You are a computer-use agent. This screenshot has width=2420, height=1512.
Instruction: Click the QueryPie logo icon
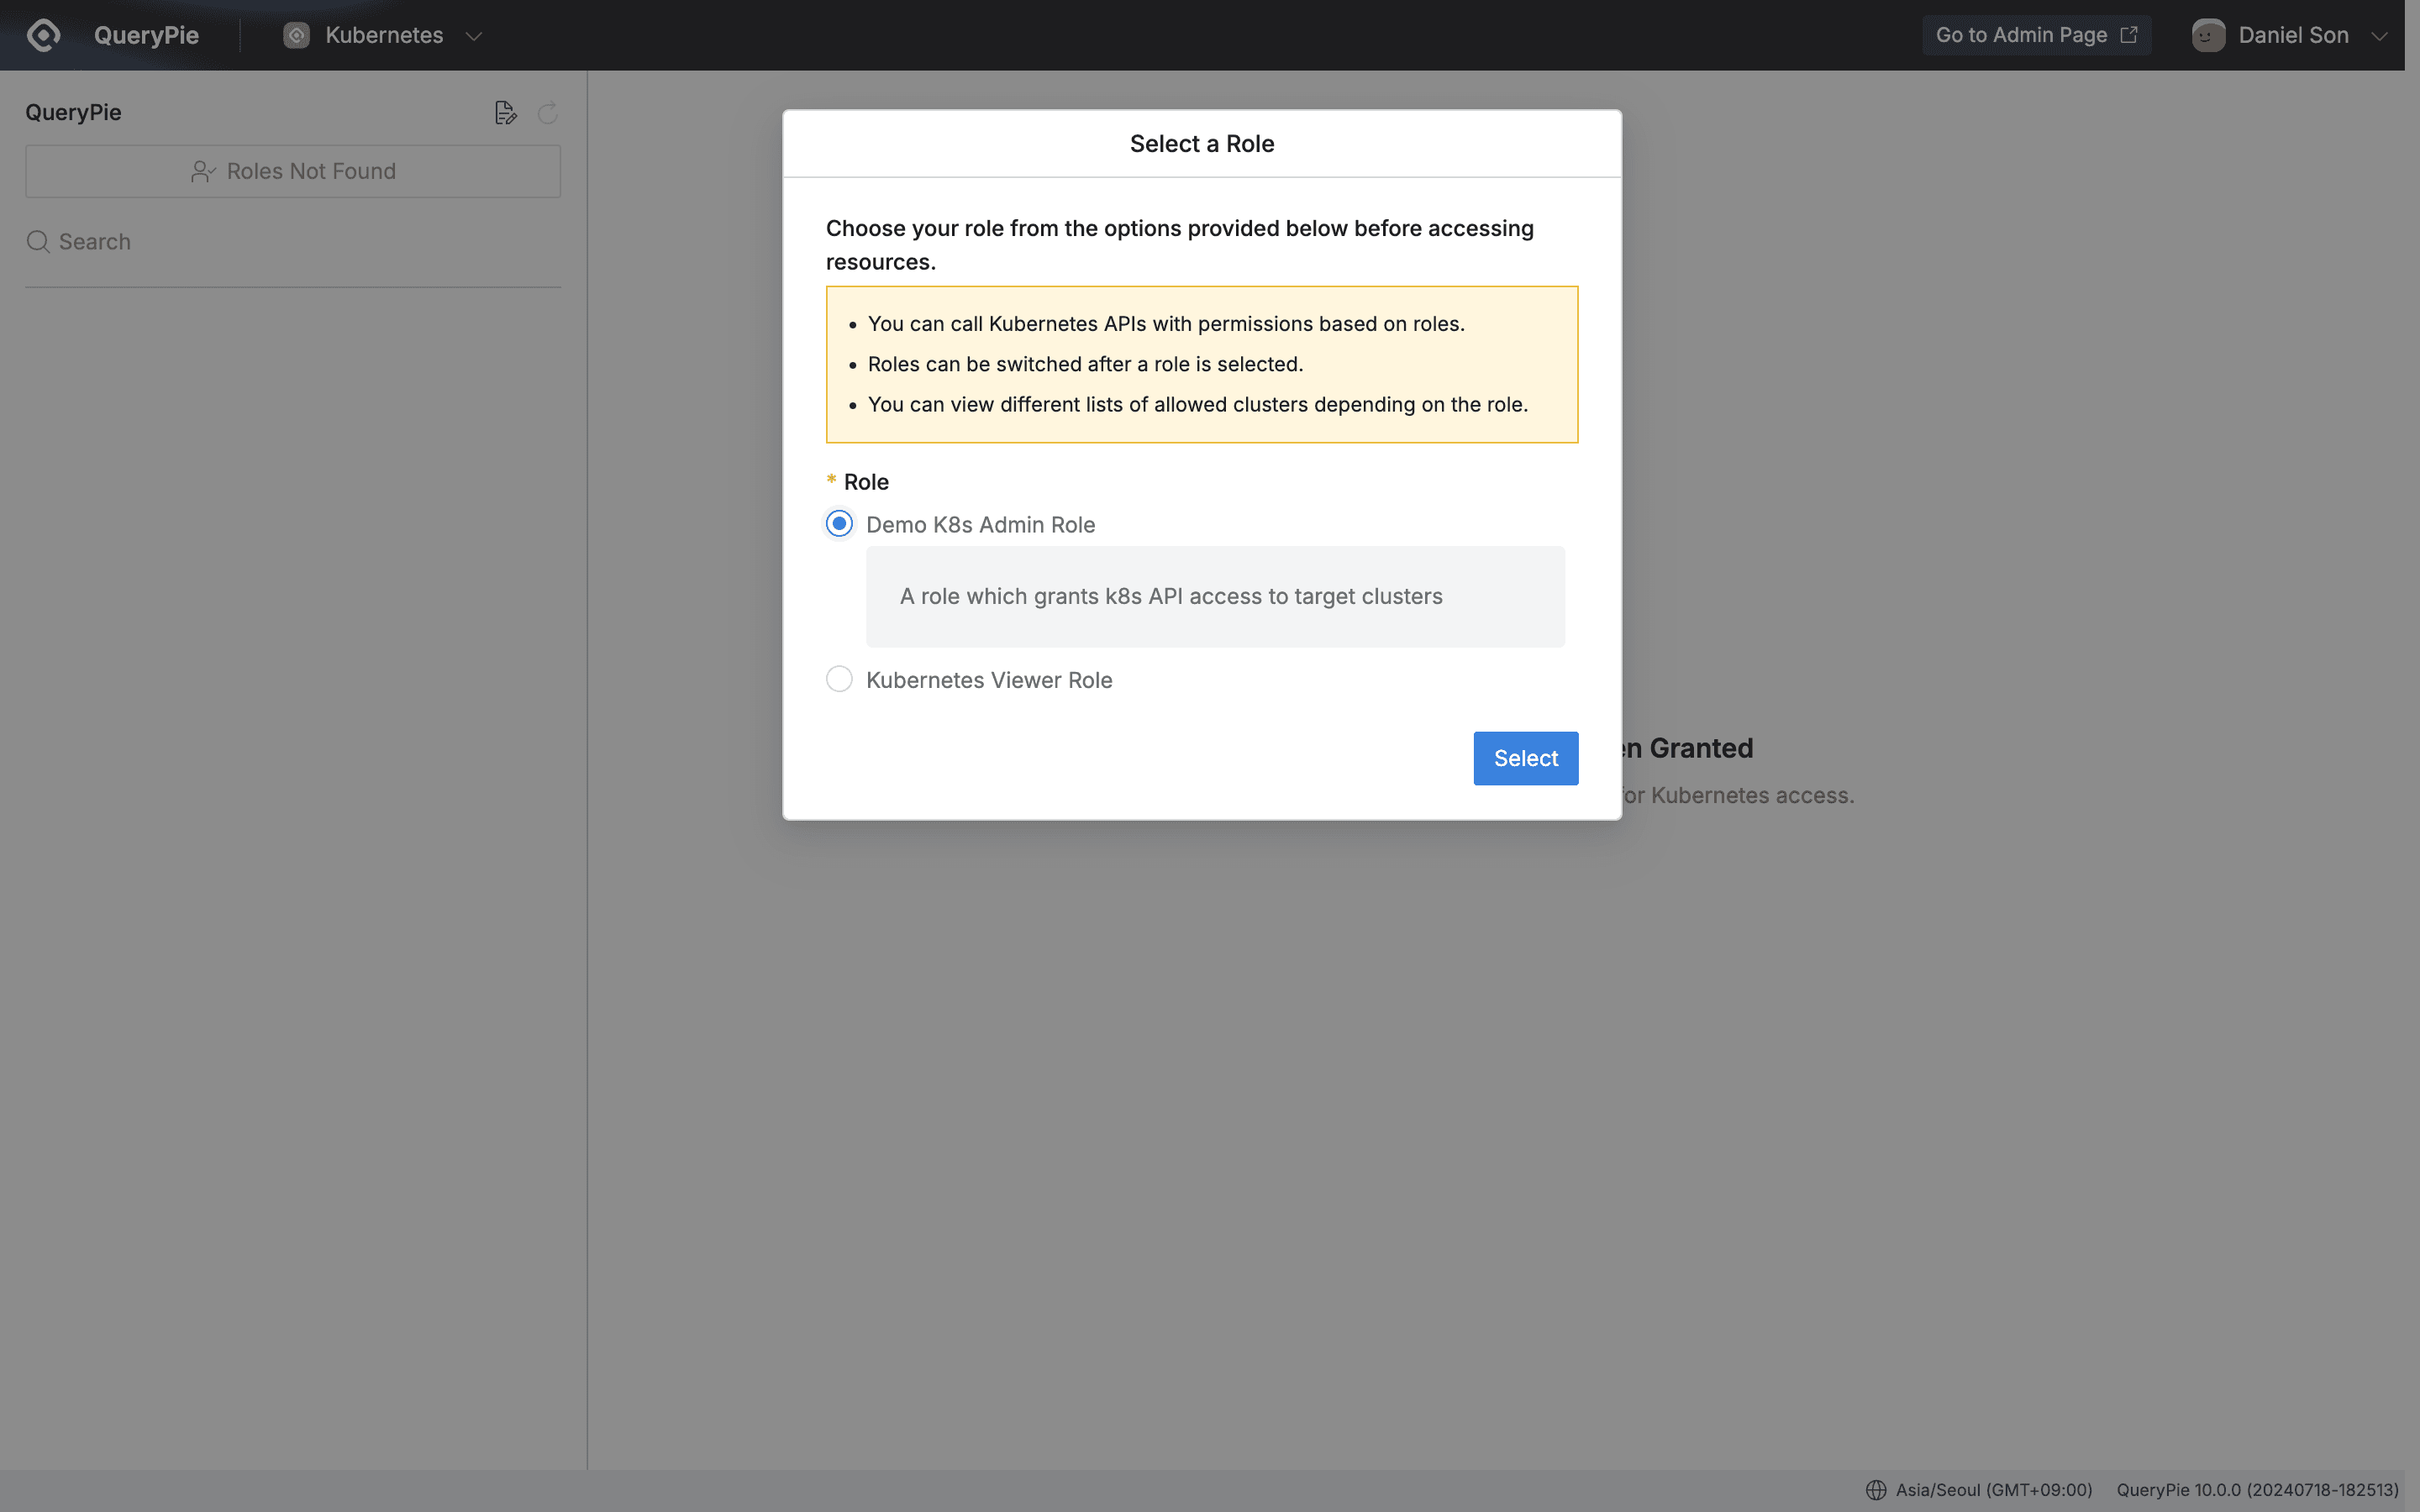[43, 35]
